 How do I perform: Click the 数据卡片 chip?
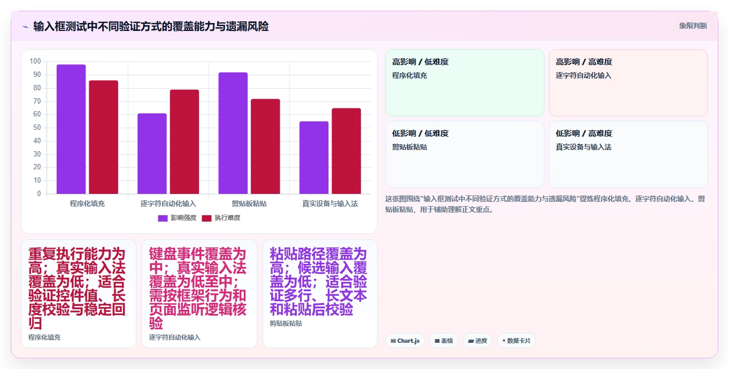tap(516, 341)
